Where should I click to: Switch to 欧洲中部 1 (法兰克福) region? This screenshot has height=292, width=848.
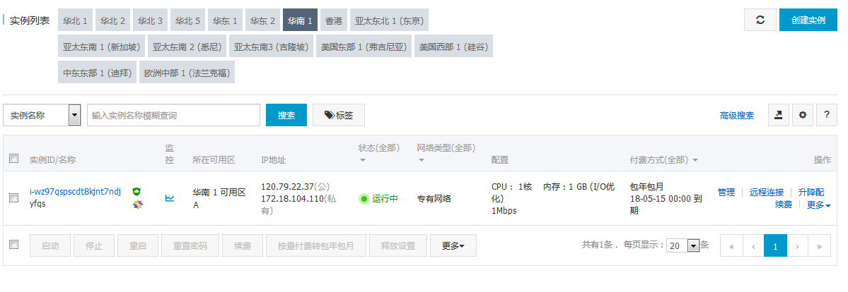187,73
